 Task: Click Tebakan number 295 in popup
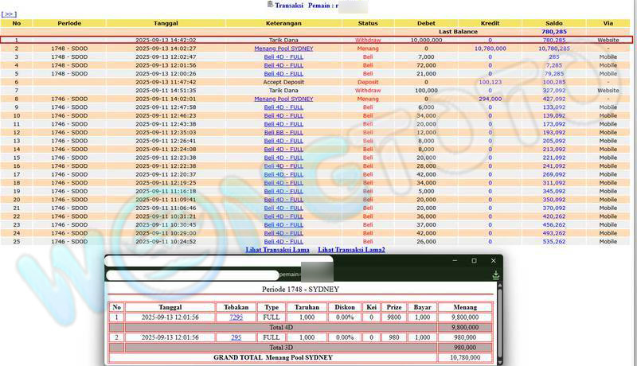tap(236, 337)
